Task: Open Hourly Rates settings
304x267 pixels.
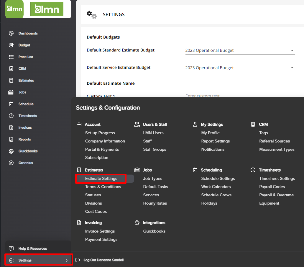Action: 155,203
